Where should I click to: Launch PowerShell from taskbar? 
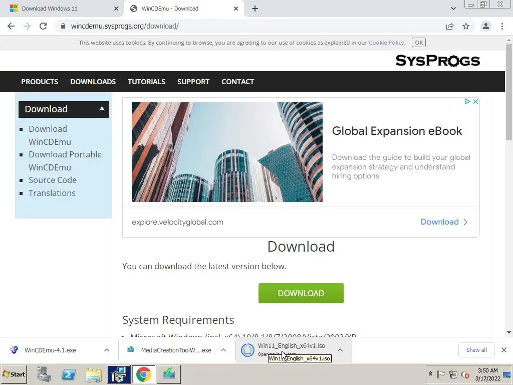(x=69, y=374)
